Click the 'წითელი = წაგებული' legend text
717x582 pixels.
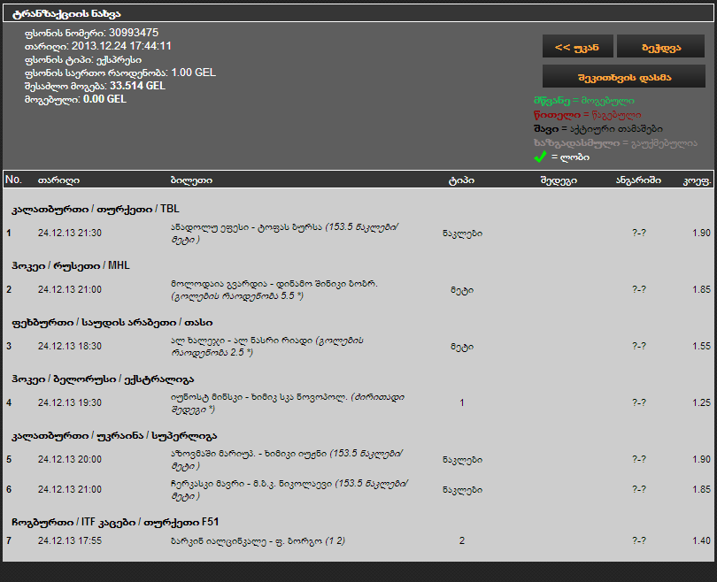tap(587, 115)
